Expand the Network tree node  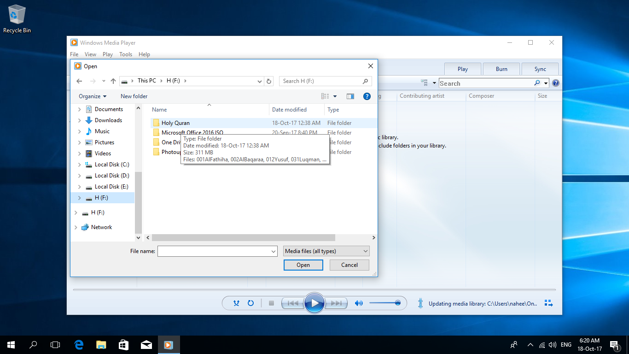point(76,227)
